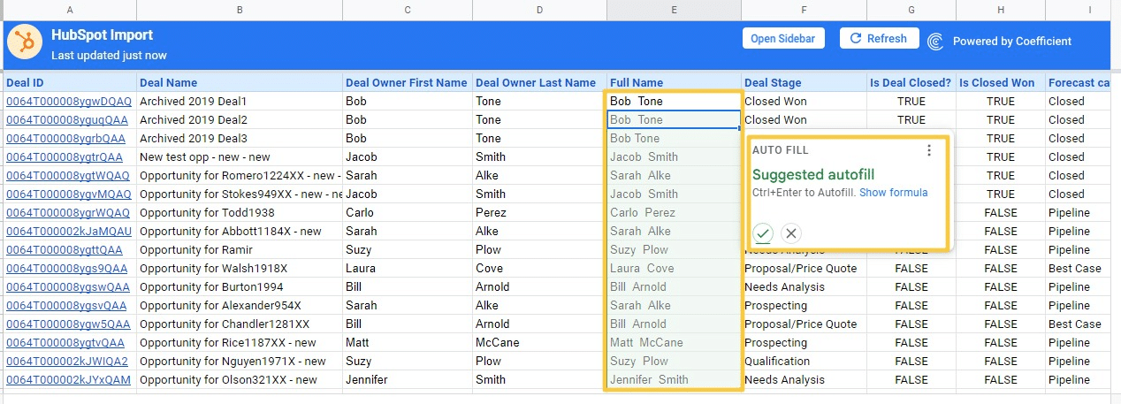Dismiss autofill suggestion with X icon
Image resolution: width=1121 pixels, height=404 pixels.
791,233
